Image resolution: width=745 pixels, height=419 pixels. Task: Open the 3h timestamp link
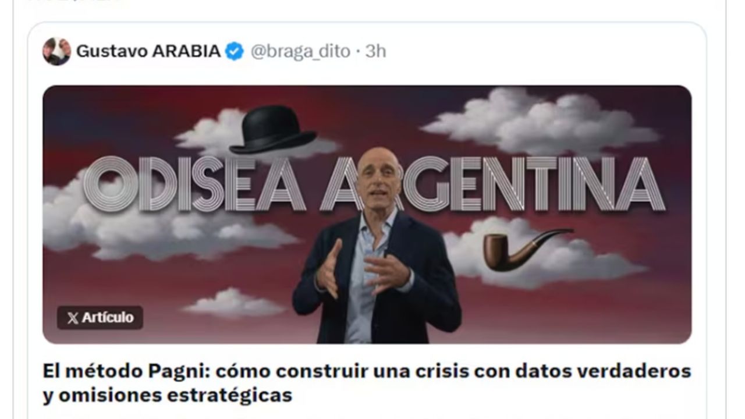pyautogui.click(x=375, y=51)
